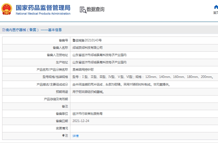Click the 备案单位 label cell
The height and width of the screenshot is (143, 218).
(x=36, y=114)
